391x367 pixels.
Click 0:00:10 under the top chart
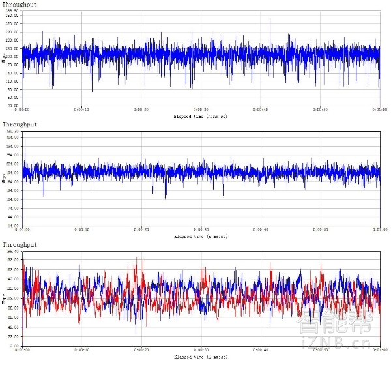[81, 110]
